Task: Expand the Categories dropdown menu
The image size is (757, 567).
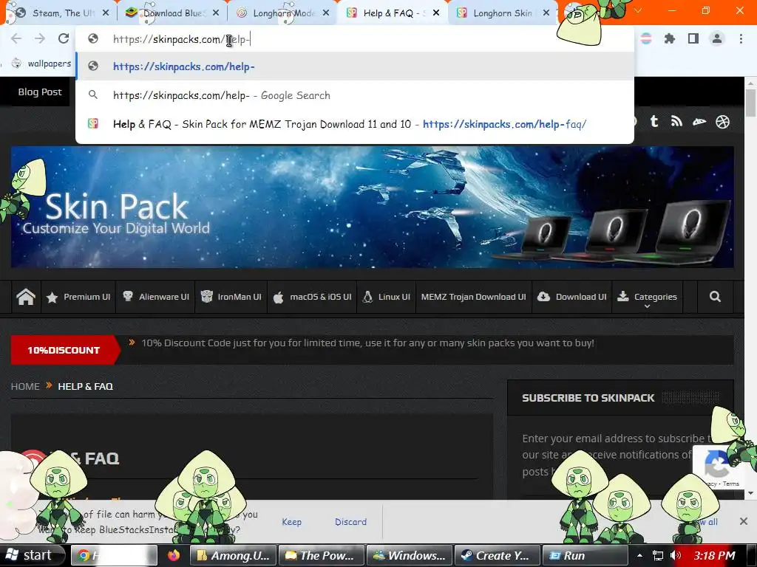Action: (x=648, y=297)
